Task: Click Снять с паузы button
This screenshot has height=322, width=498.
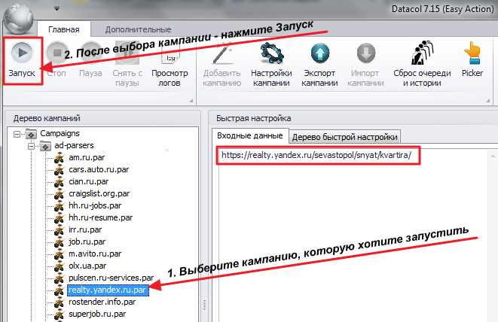Action: point(127,62)
